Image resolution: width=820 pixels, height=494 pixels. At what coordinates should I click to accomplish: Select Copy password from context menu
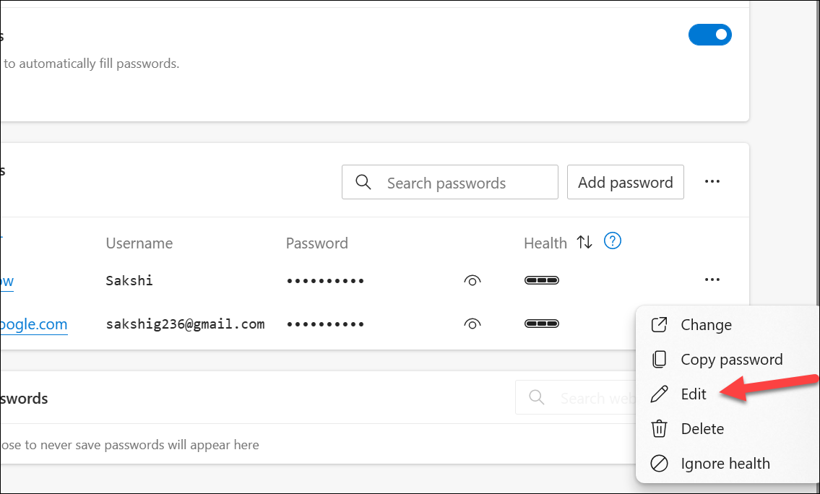point(731,360)
